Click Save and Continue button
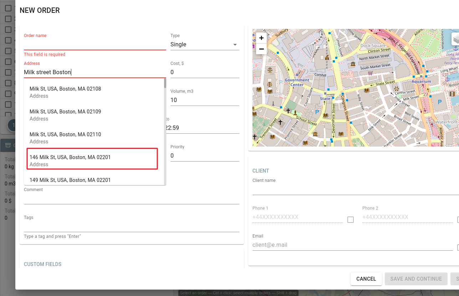The width and height of the screenshot is (459, 296). pyautogui.click(x=416, y=279)
